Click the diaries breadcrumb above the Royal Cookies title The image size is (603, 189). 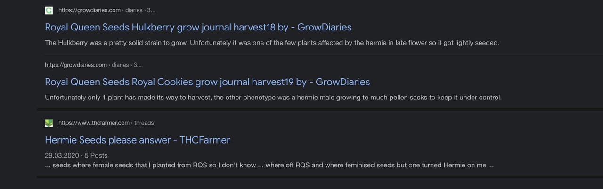coord(120,65)
